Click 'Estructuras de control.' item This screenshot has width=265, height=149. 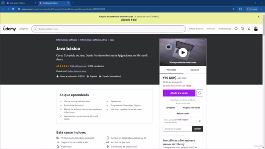74,106
